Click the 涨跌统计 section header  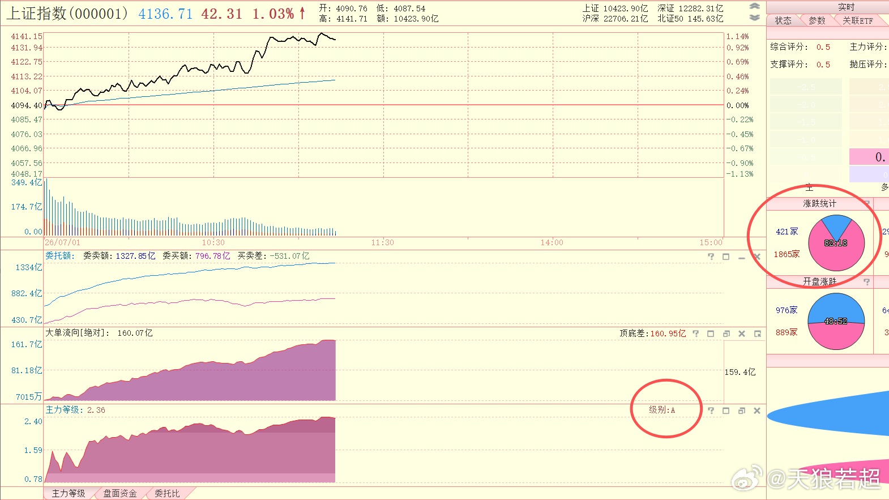coord(819,204)
